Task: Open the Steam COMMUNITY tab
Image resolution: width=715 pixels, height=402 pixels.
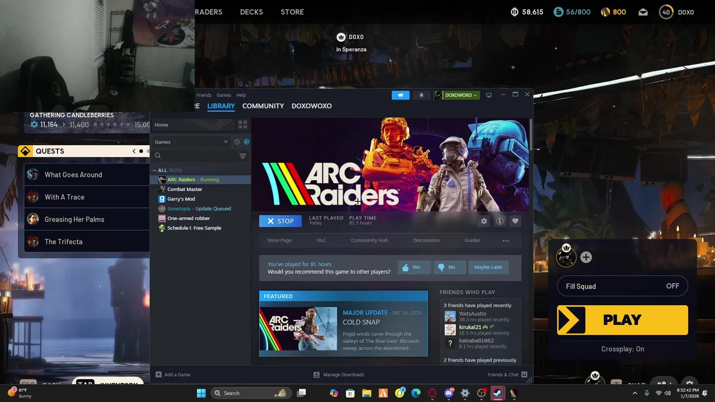Action: click(x=263, y=106)
